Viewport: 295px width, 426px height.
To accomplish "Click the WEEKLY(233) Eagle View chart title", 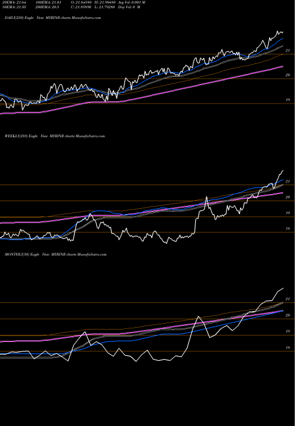I will point(55,136).
